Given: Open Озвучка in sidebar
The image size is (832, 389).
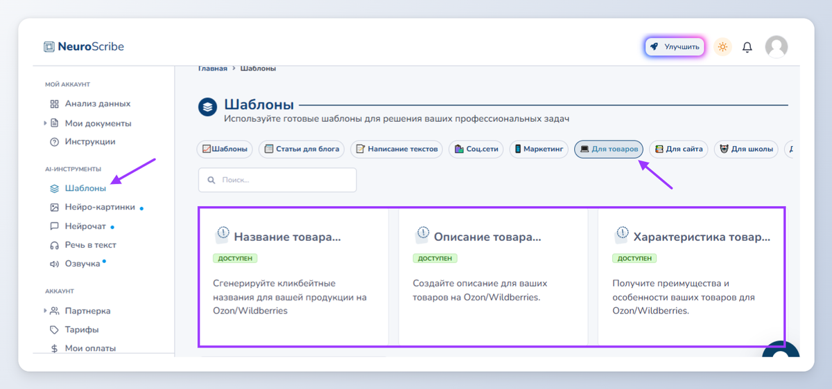Looking at the screenshot, I should [83, 264].
